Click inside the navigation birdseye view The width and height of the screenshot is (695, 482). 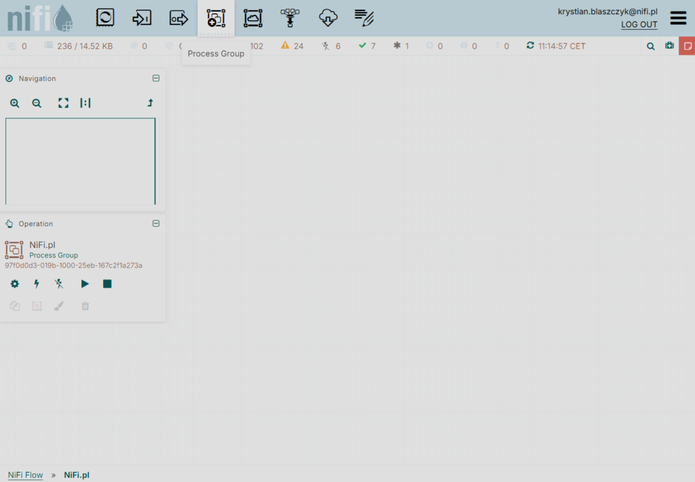[80, 161]
